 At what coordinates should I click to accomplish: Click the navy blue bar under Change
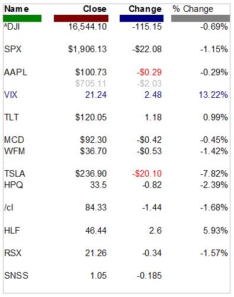pyautogui.click(x=142, y=18)
